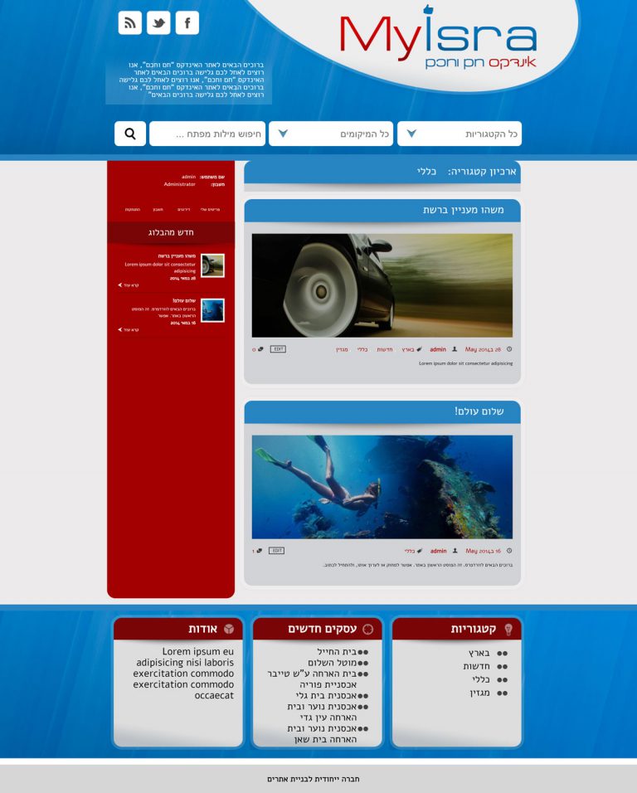Click כללי tag in car post meta
The height and width of the screenshot is (793, 637).
[362, 349]
